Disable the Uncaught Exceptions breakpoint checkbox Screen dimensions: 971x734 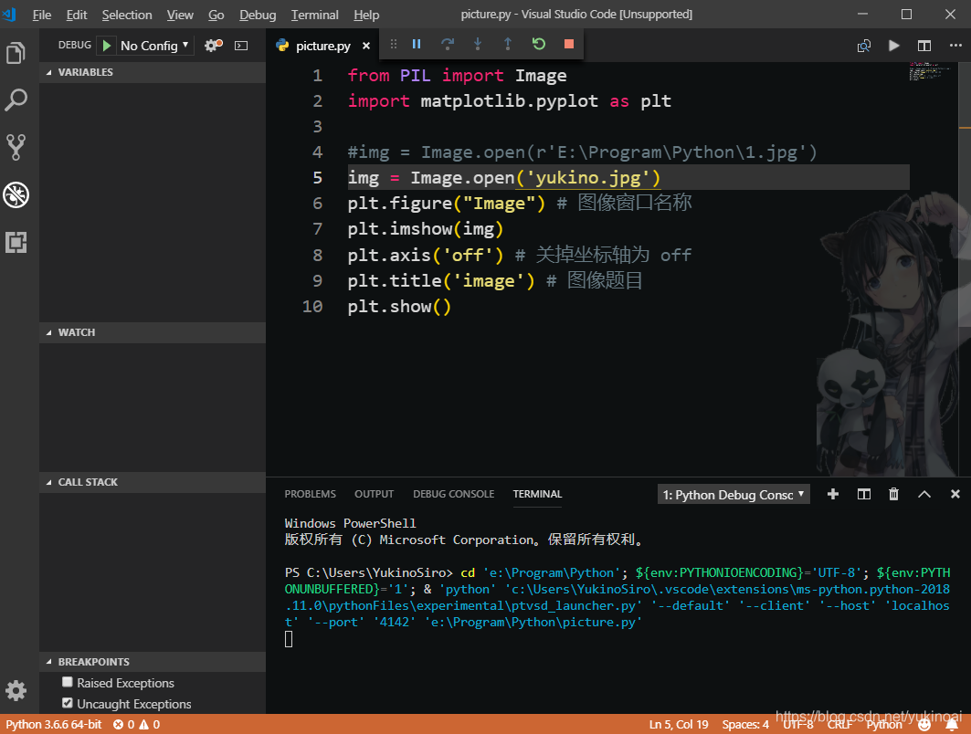click(68, 703)
